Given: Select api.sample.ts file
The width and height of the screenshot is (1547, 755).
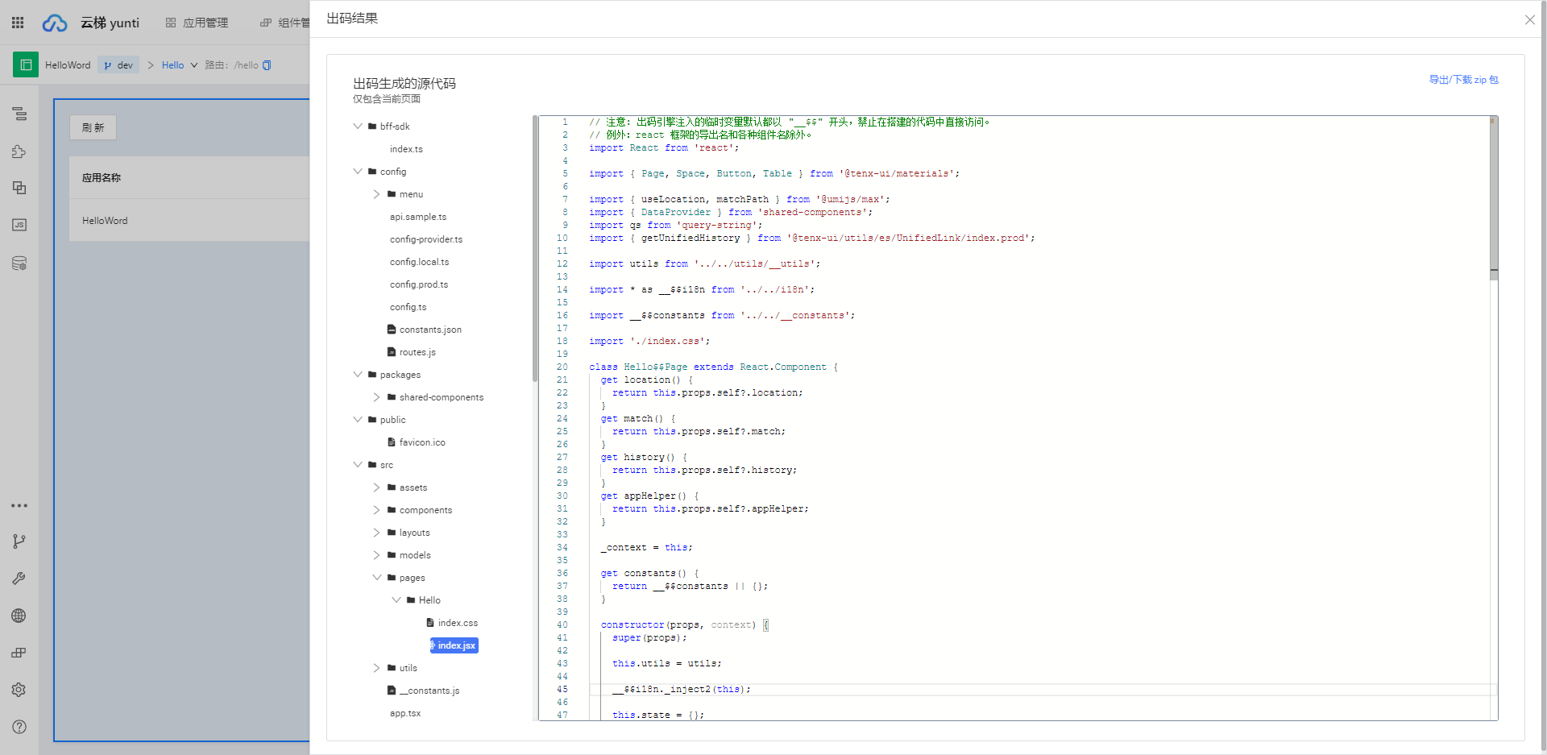Looking at the screenshot, I should click(x=418, y=217).
